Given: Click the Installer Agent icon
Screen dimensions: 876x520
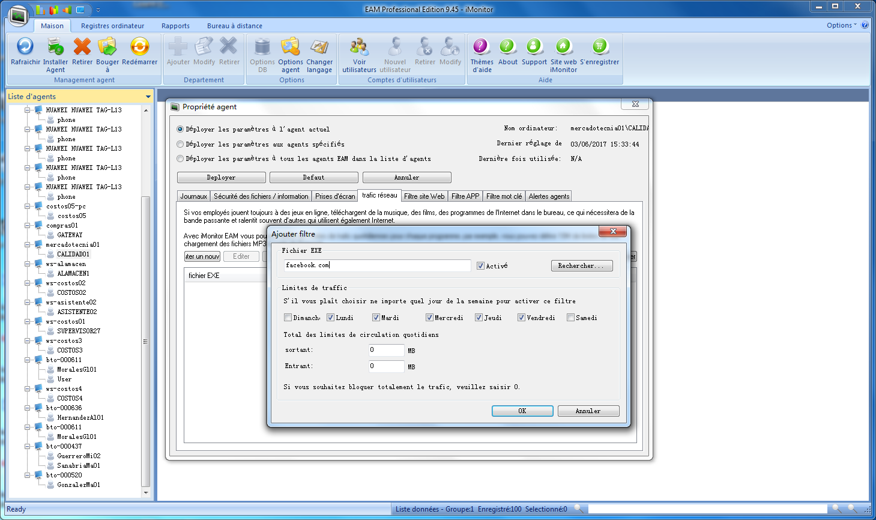Looking at the screenshot, I should 55,47.
